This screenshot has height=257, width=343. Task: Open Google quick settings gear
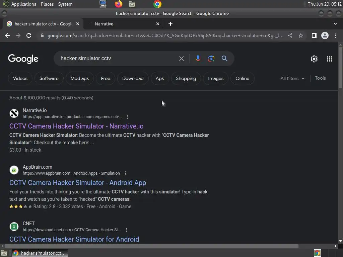pos(314,59)
